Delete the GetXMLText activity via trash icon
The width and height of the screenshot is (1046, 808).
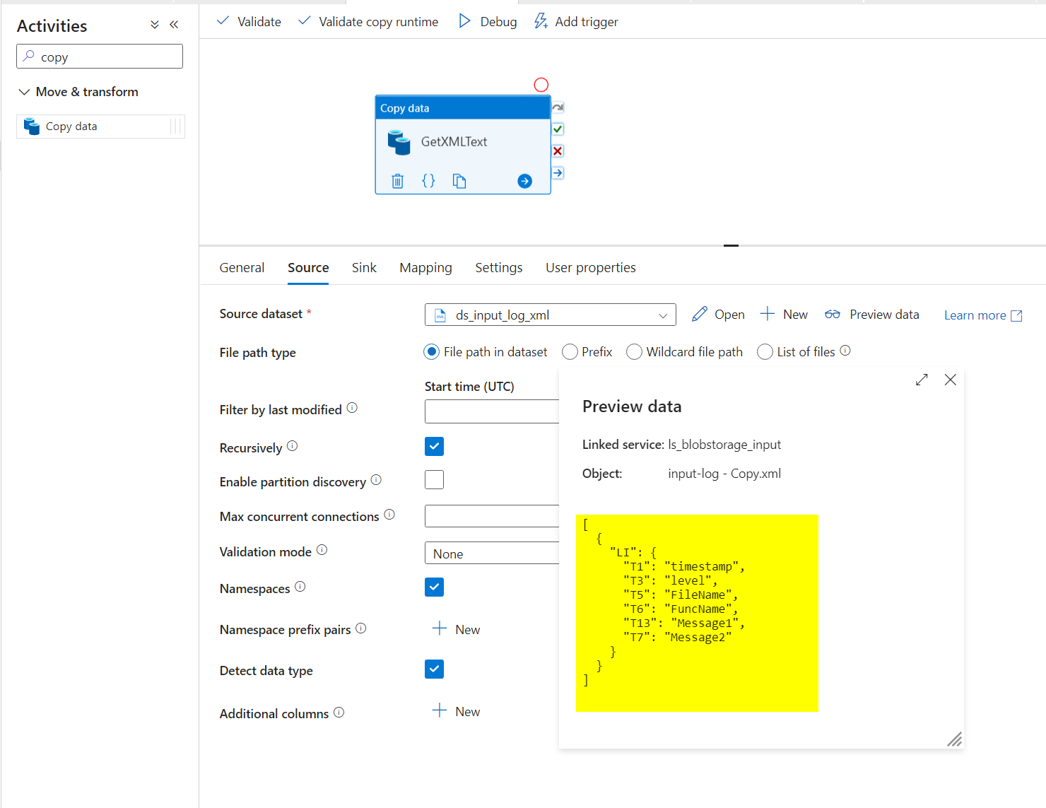coord(397,181)
